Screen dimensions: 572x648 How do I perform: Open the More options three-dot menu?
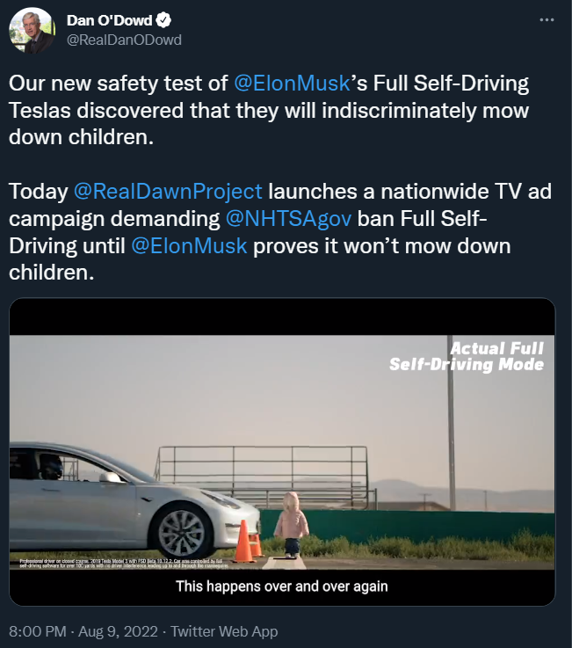pyautogui.click(x=546, y=19)
